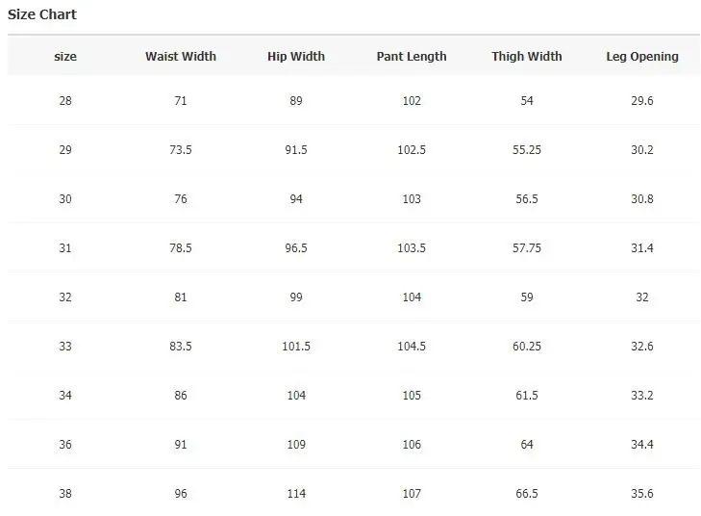This screenshot has width=701, height=516.
Task: Click leg opening 32 in size 32 row
Action: click(642, 297)
